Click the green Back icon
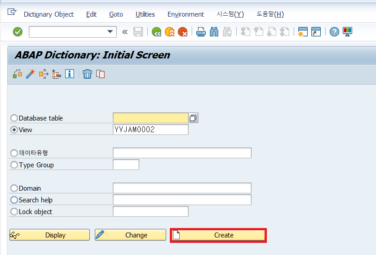The width and height of the screenshot is (376, 255). tap(156, 31)
